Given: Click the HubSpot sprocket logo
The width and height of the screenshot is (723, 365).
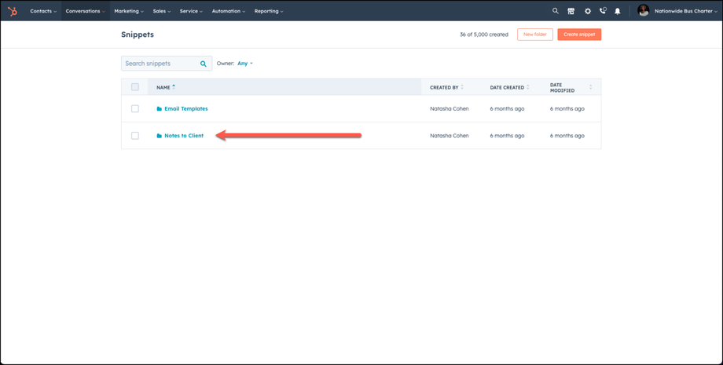Looking at the screenshot, I should tap(13, 11).
